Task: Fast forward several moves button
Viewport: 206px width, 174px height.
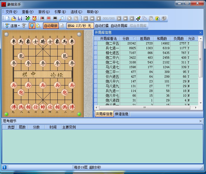Action: coord(125,18)
